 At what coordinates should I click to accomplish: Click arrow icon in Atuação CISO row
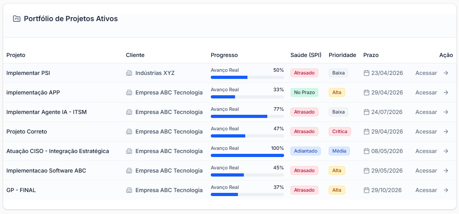[446, 151]
